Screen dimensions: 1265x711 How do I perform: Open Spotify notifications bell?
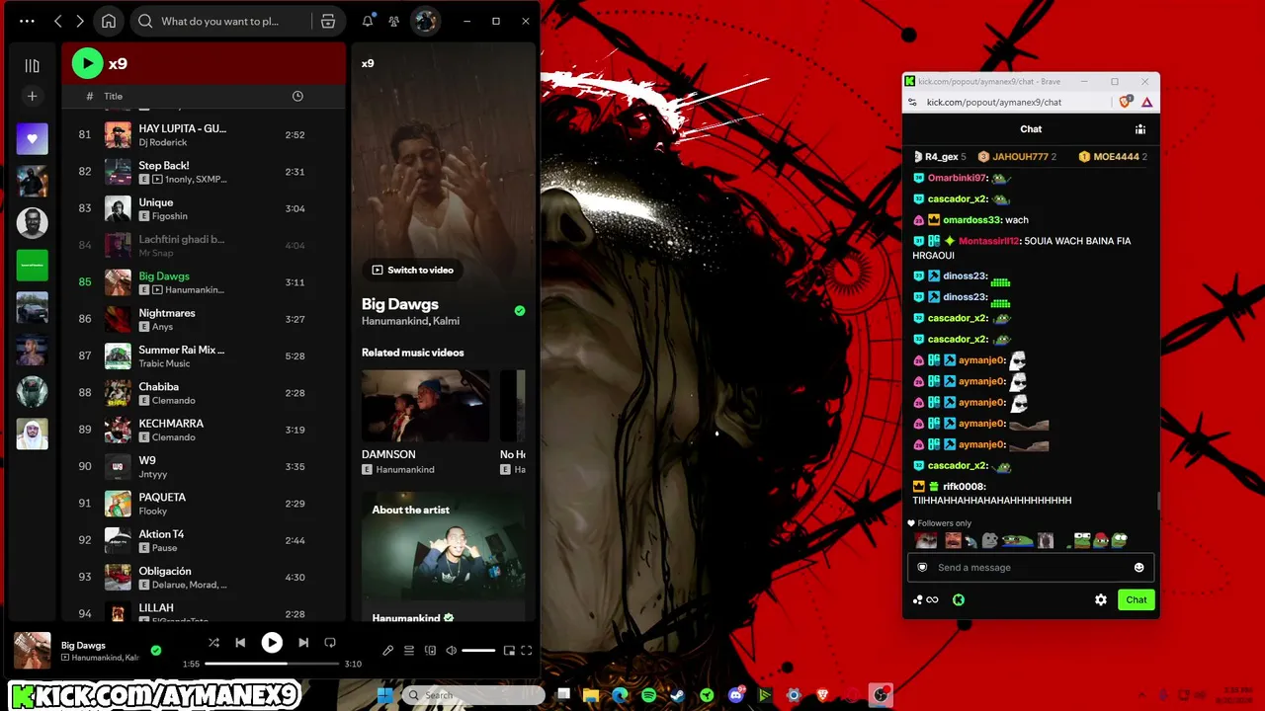click(x=368, y=21)
